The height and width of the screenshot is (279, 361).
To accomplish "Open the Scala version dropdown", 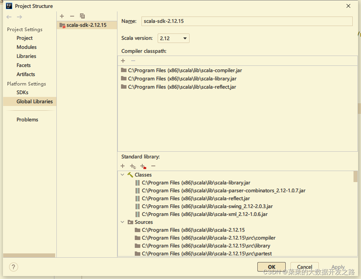I will (x=173, y=38).
